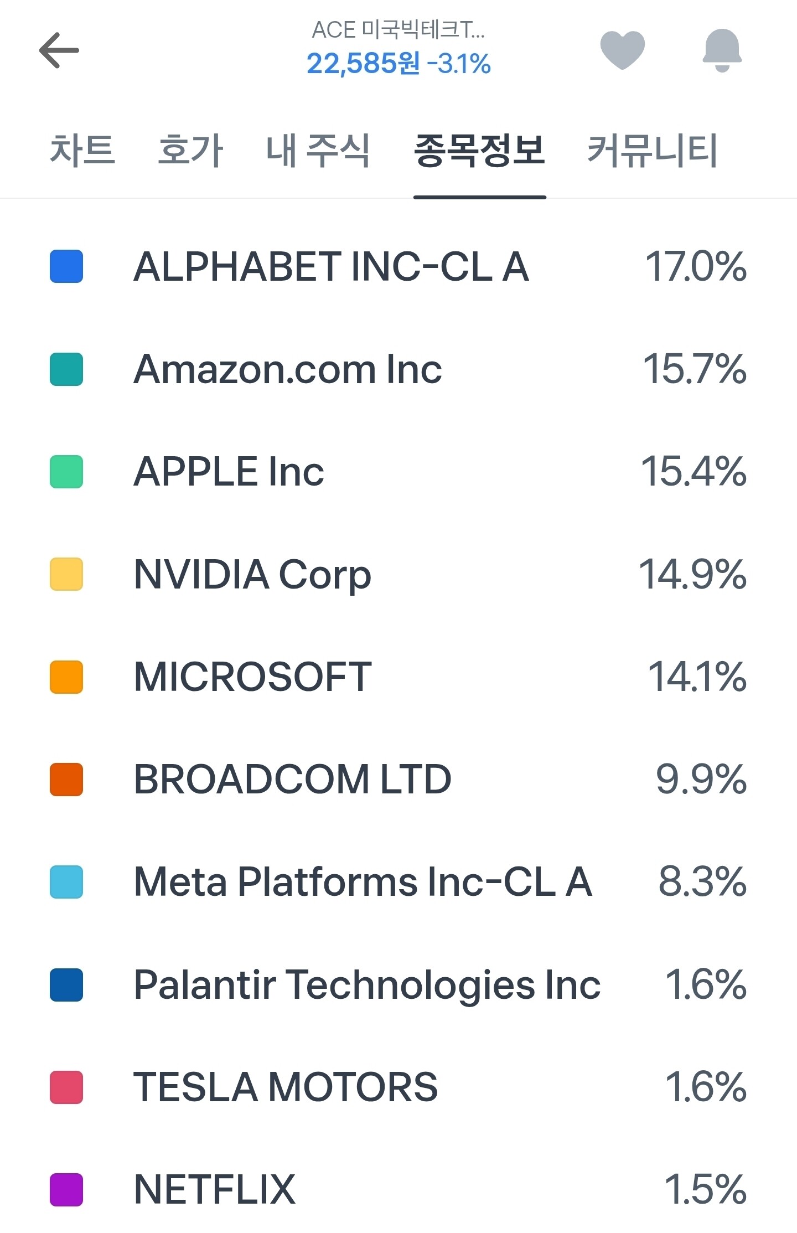Click the green APPLE color swatch
The width and height of the screenshot is (797, 1233).
pos(66,472)
